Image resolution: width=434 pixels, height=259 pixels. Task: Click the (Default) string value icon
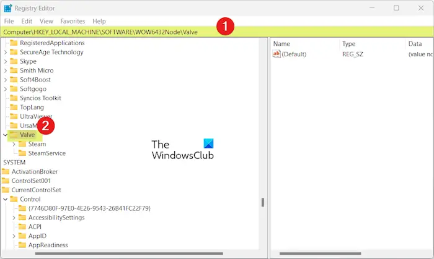click(x=277, y=54)
